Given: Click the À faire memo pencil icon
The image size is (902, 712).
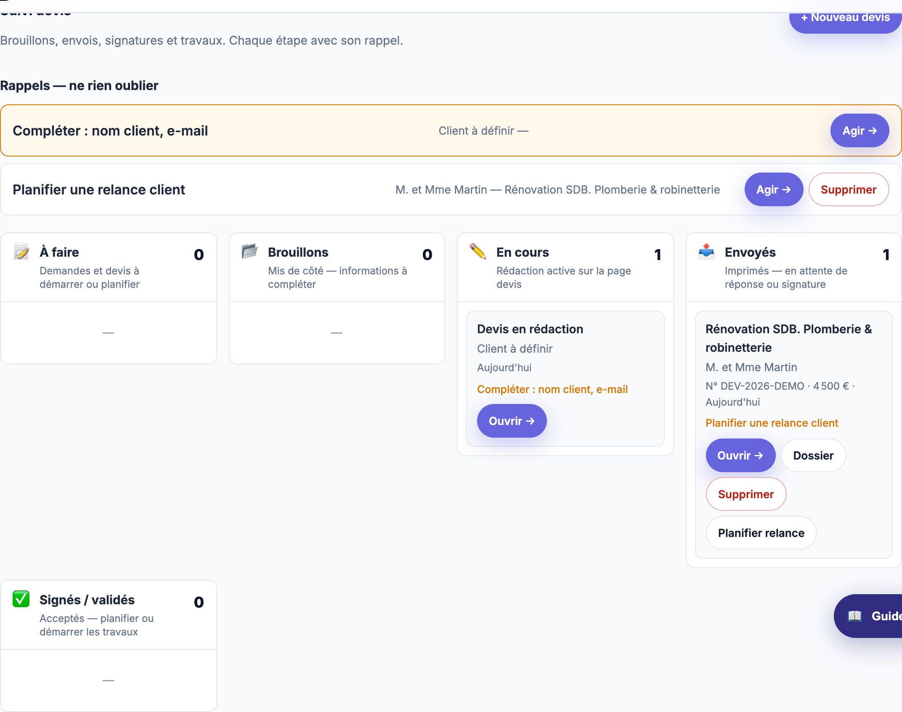Looking at the screenshot, I should pos(21,251).
